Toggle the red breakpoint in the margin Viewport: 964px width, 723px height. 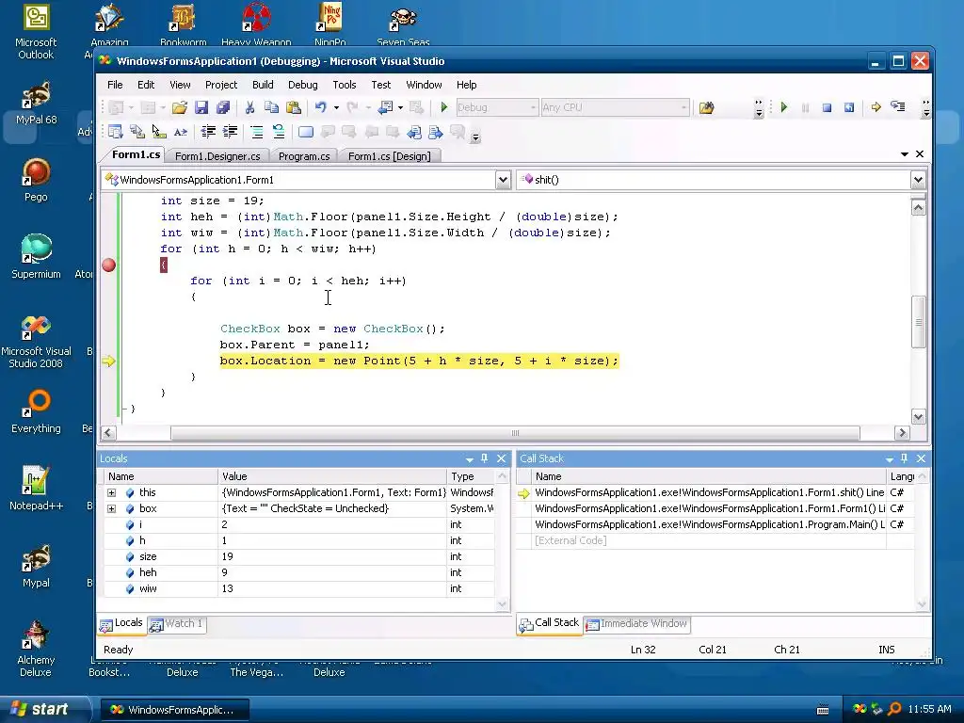[109, 265]
